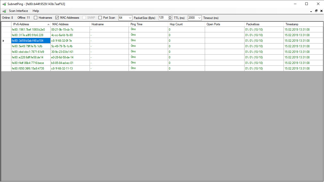
Task: Enable the Hostnames checkbox
Action: pos(36,18)
